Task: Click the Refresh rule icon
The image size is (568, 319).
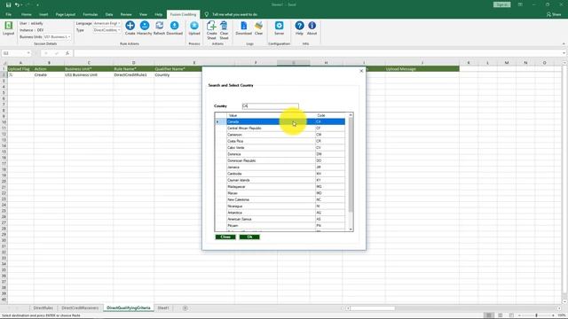Action: tap(160, 28)
